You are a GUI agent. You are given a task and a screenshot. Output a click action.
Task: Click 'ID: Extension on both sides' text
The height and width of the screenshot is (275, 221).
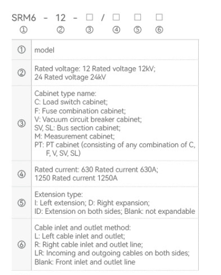click(78, 212)
